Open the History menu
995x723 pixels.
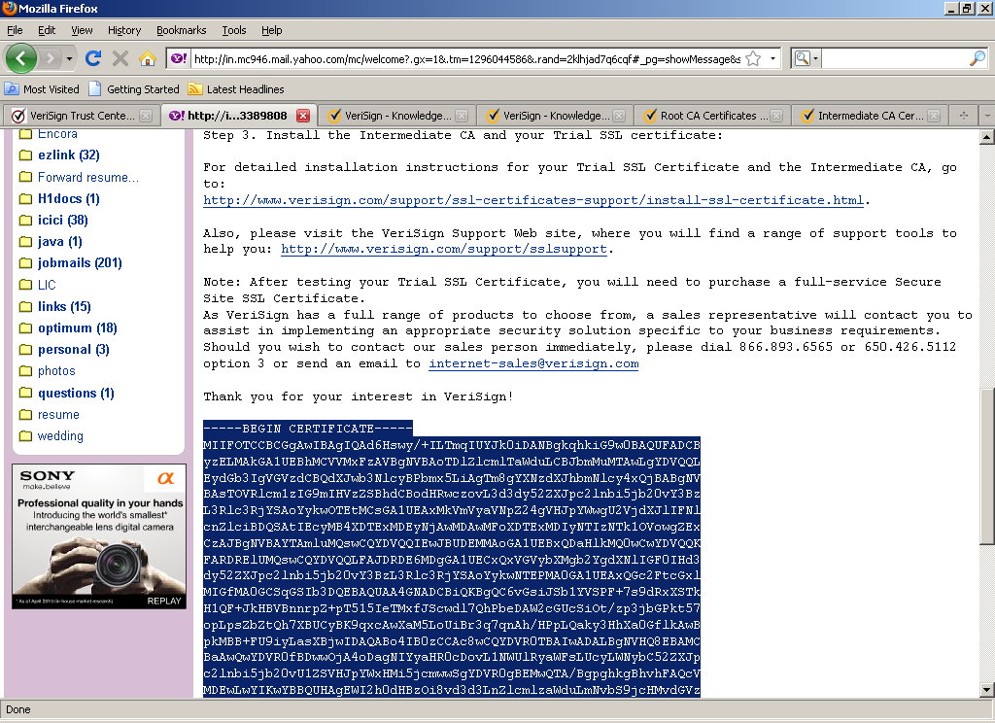pos(123,30)
